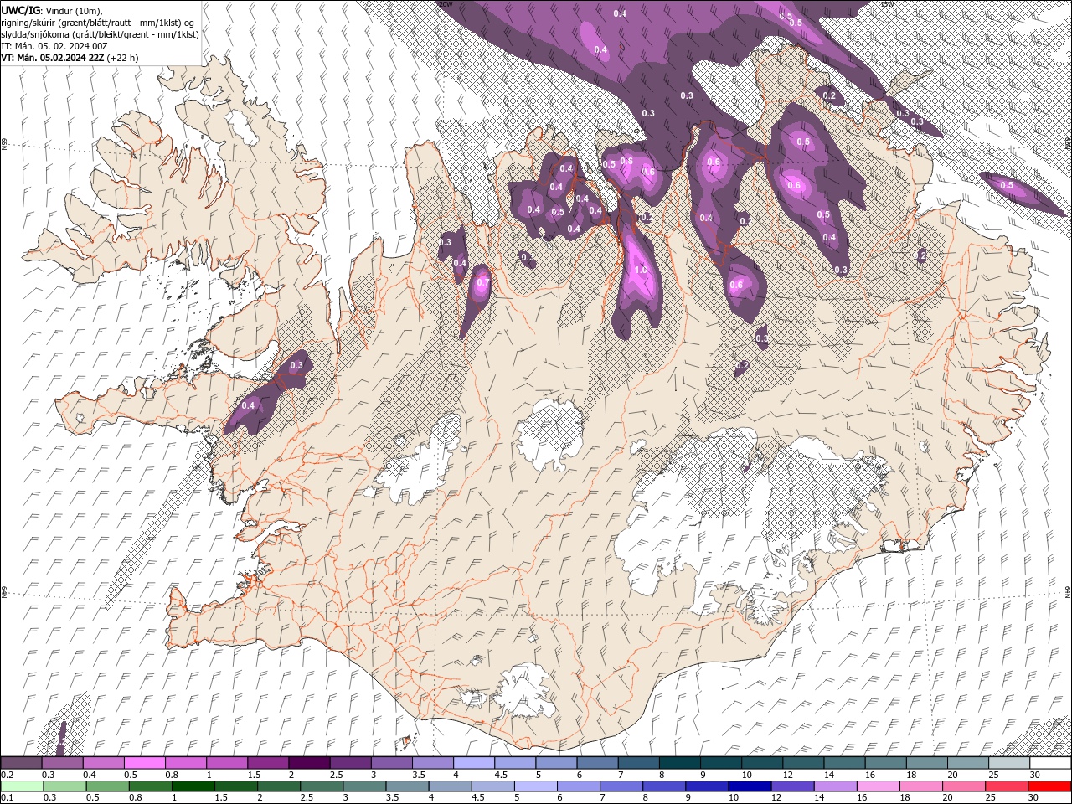The image size is (1072, 804).
Task: Pick the grey top-row swatch labeled 20
Action: [x=966, y=763]
